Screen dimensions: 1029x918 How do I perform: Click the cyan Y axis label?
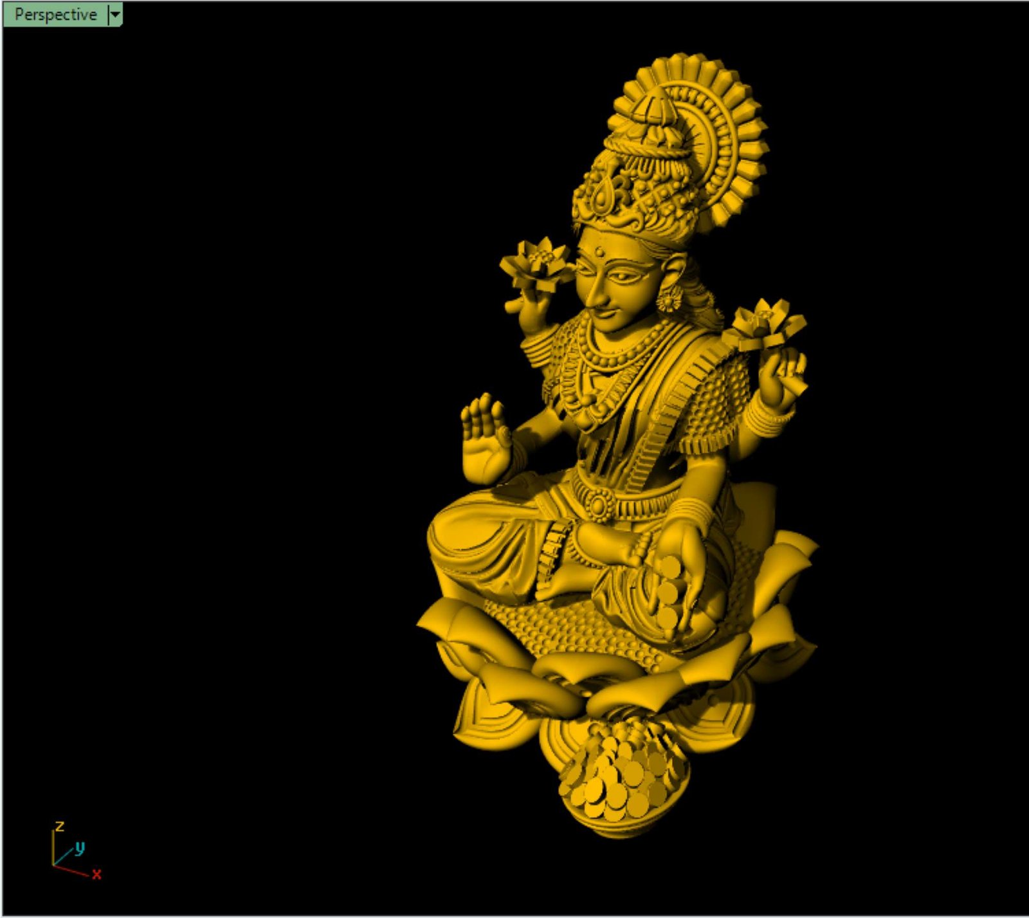click(80, 847)
